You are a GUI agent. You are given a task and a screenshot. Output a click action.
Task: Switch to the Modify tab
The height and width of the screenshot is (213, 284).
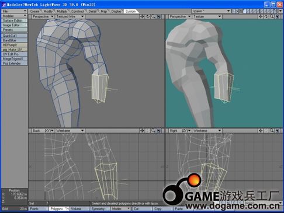pyautogui.click(x=48, y=12)
